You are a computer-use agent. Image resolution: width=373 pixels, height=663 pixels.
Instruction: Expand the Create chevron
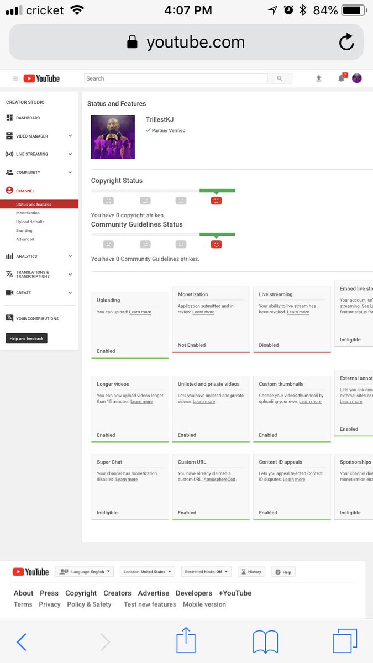[70, 293]
